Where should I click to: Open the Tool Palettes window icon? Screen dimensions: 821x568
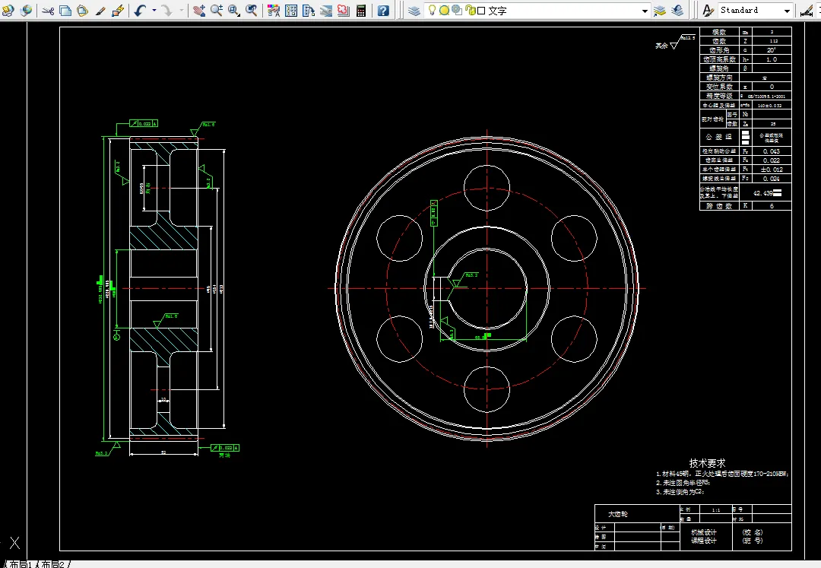(309, 11)
